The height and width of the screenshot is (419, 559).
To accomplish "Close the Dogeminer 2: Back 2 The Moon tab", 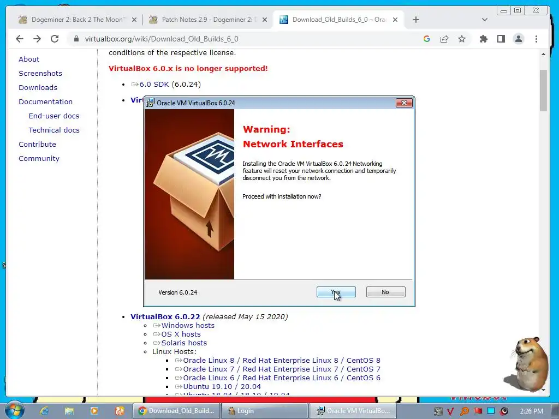I will point(134,20).
